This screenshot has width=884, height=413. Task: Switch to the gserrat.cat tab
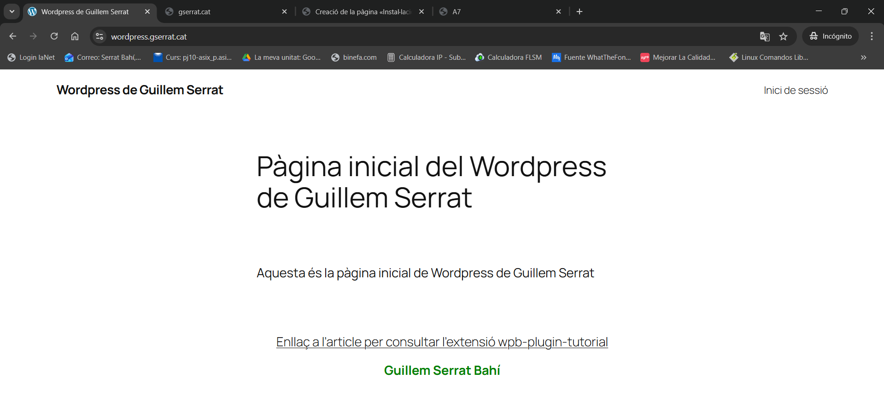click(221, 11)
